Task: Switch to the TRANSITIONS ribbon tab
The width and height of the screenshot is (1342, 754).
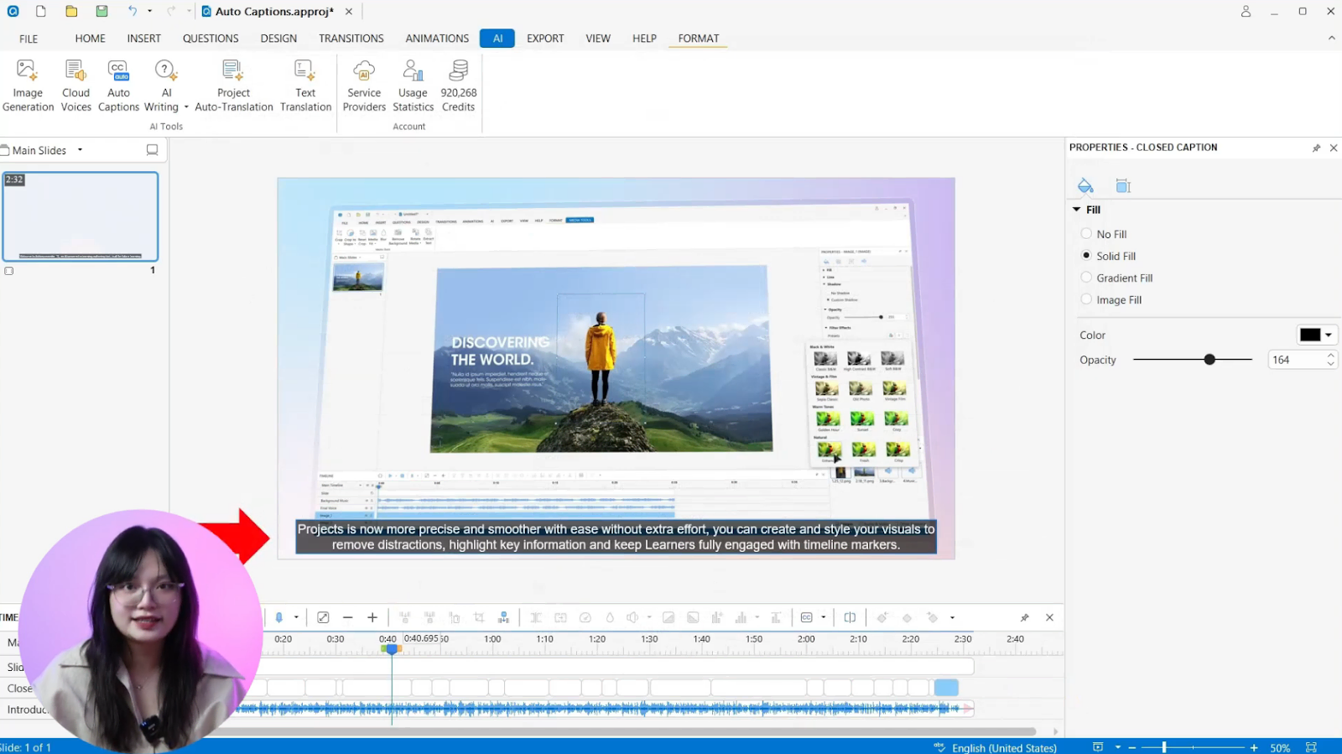Action: point(351,39)
